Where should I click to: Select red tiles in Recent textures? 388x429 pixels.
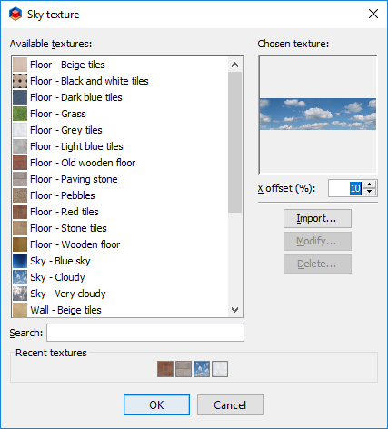coord(165,369)
